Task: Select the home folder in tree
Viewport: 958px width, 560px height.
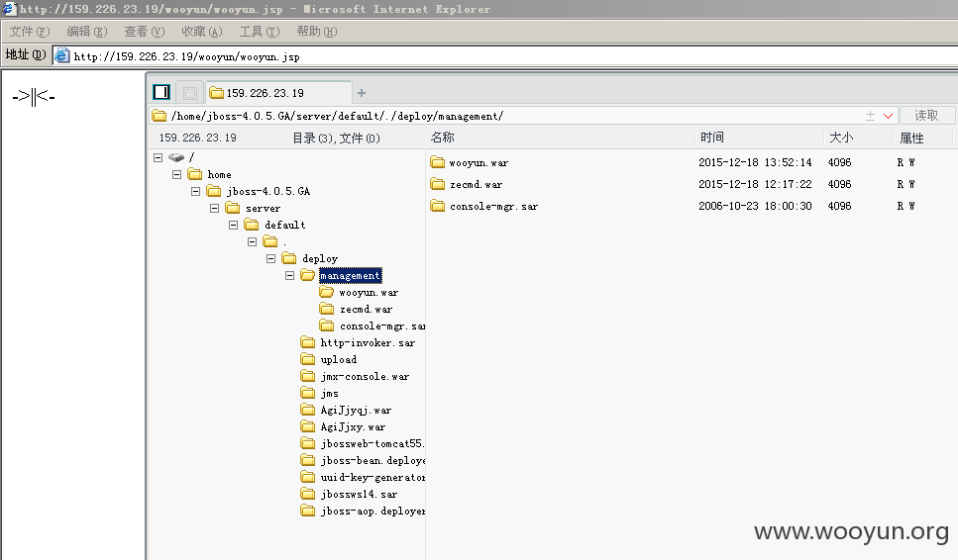Action: coord(219,174)
